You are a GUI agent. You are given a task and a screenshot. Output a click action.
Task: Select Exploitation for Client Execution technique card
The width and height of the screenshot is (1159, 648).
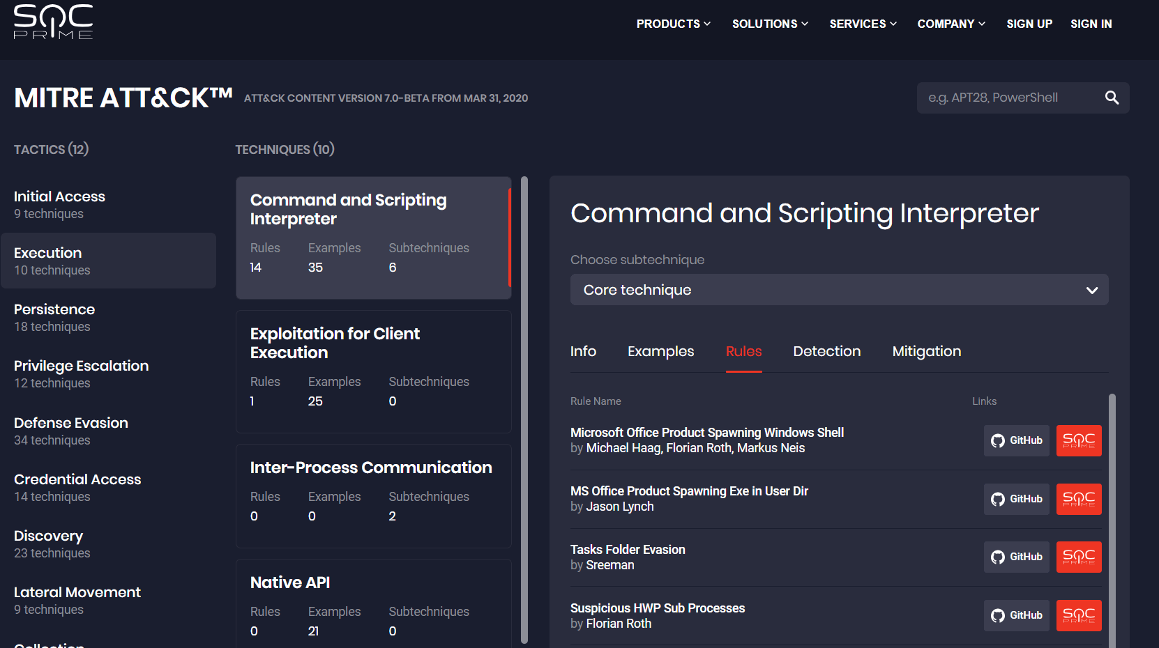pos(373,371)
